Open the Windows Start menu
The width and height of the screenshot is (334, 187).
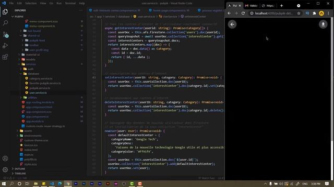click(x=4, y=183)
